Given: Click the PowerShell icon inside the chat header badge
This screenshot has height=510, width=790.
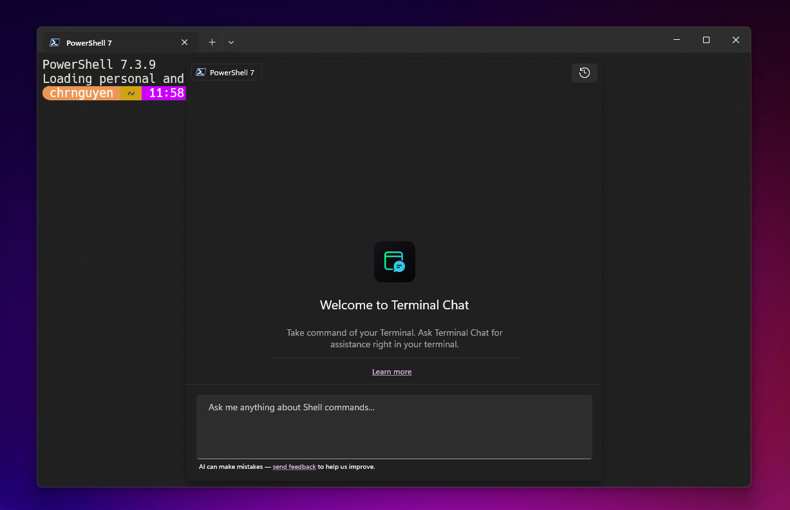Looking at the screenshot, I should click(202, 72).
